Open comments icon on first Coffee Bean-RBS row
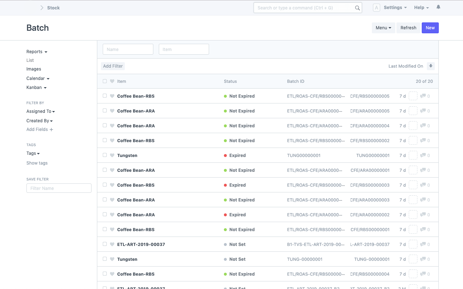The width and height of the screenshot is (463, 289). point(423,96)
